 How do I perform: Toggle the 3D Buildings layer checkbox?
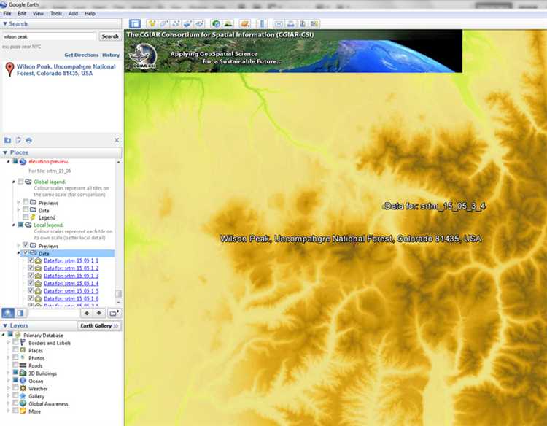click(15, 373)
